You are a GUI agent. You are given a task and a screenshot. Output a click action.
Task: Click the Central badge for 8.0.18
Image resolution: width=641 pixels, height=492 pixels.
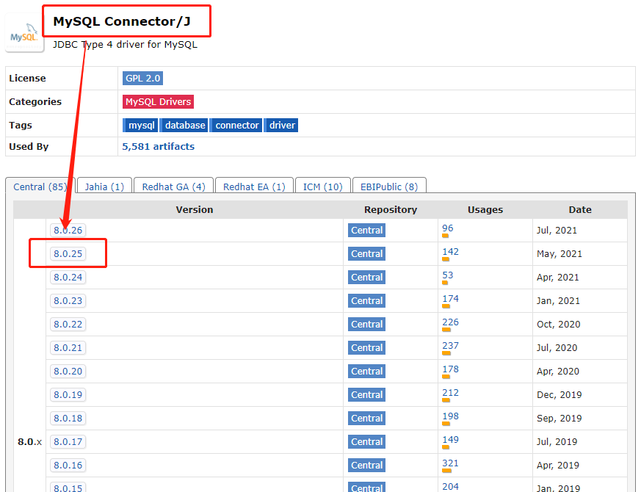366,419
